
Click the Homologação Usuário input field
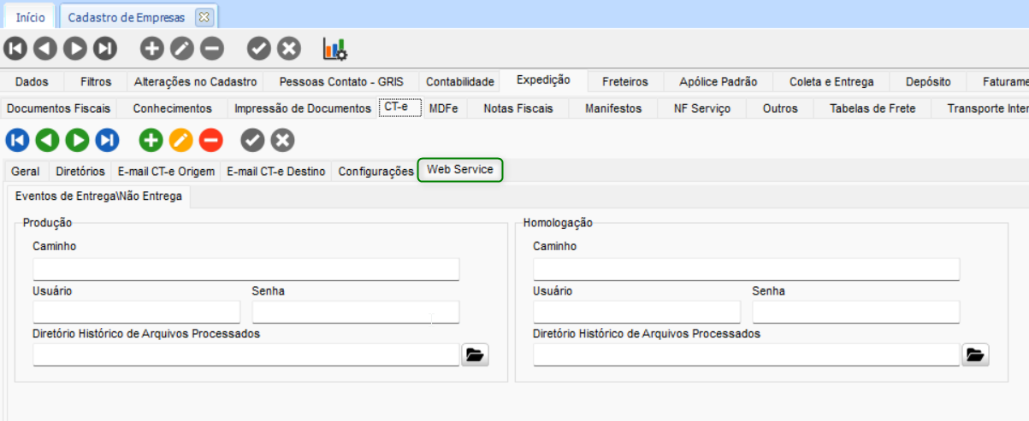636,313
